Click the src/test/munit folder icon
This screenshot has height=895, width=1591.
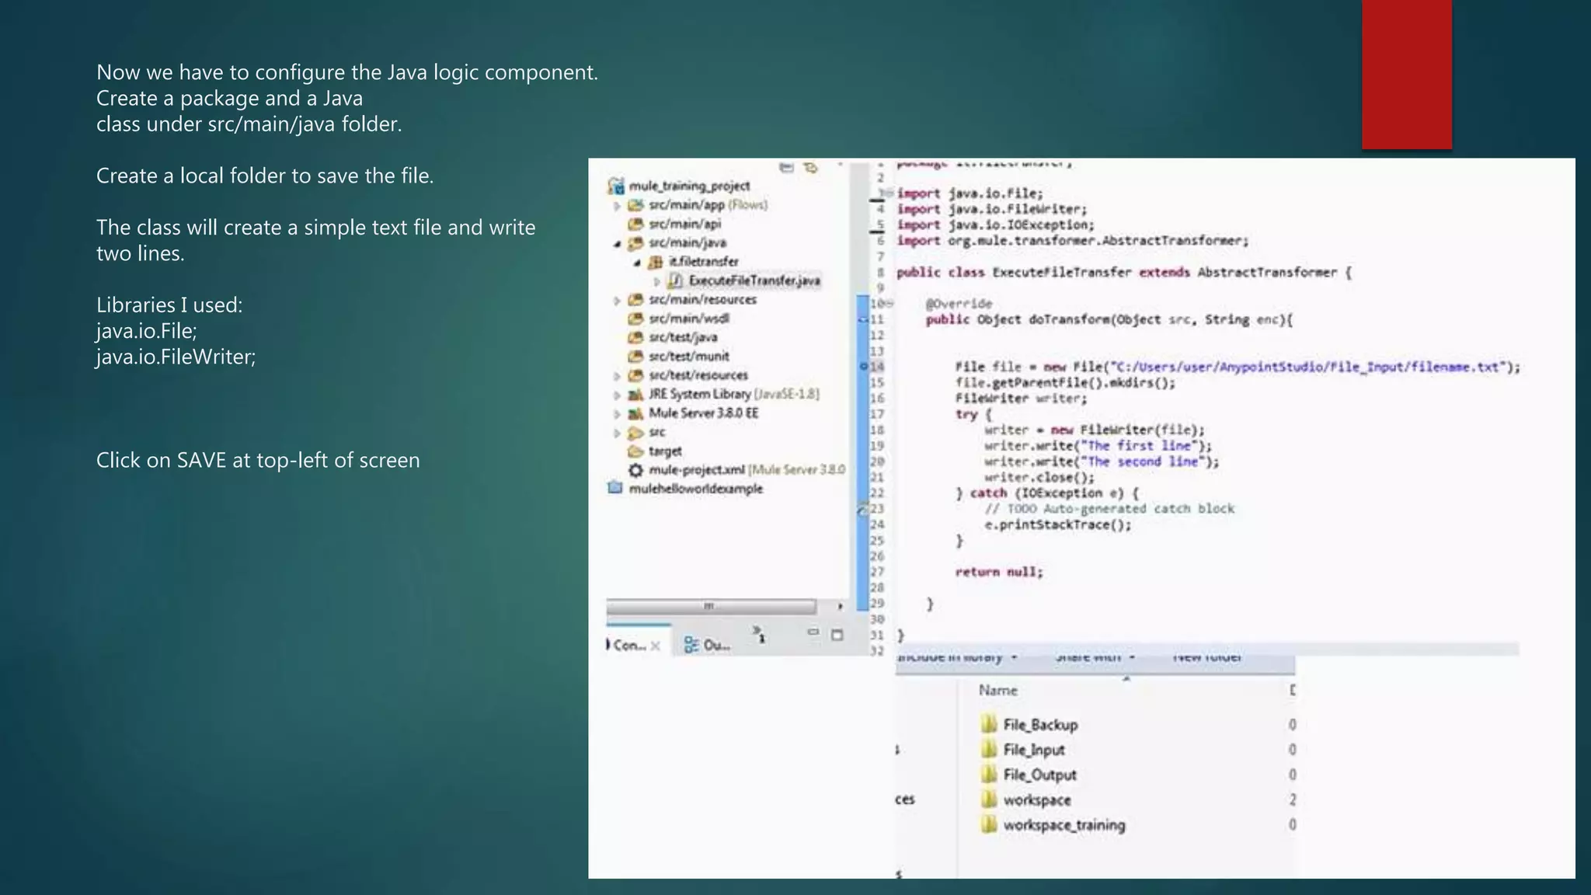pos(635,357)
